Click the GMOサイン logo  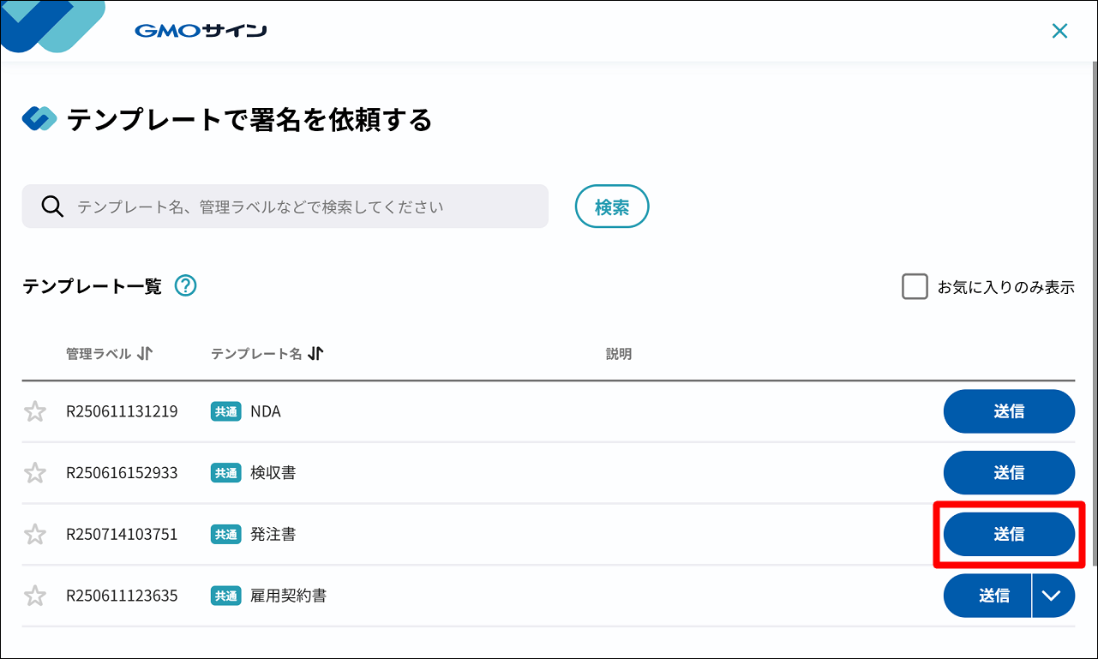click(x=201, y=32)
